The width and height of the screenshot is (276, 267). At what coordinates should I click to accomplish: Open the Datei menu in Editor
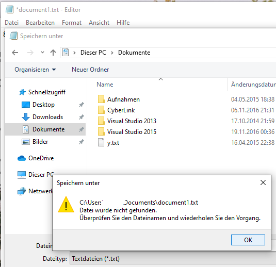coord(12,23)
